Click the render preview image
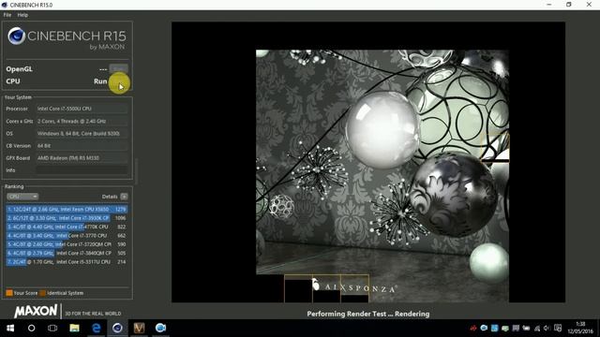 click(382, 176)
